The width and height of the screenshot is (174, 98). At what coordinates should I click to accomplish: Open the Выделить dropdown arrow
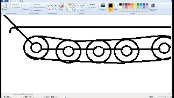pos(26,11)
